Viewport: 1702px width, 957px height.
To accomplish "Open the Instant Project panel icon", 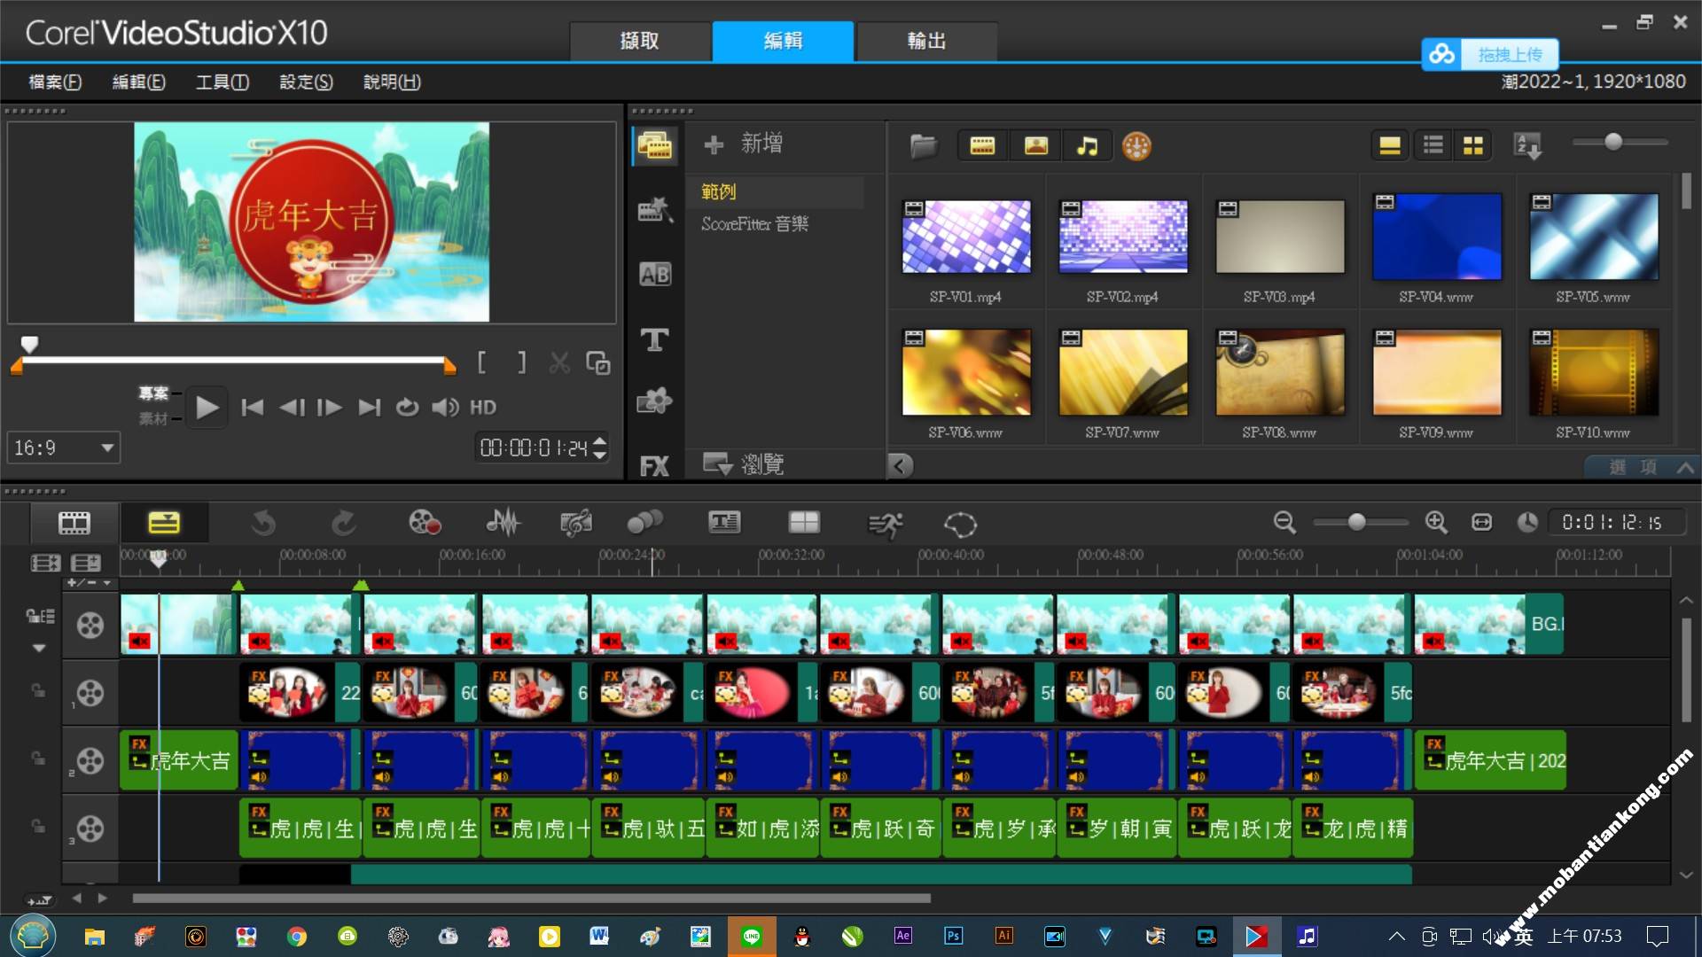I will (655, 210).
